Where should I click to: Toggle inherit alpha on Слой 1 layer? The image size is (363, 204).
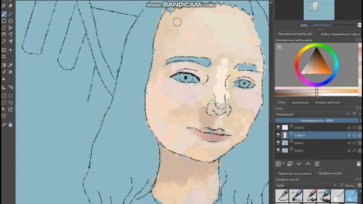[354, 143]
